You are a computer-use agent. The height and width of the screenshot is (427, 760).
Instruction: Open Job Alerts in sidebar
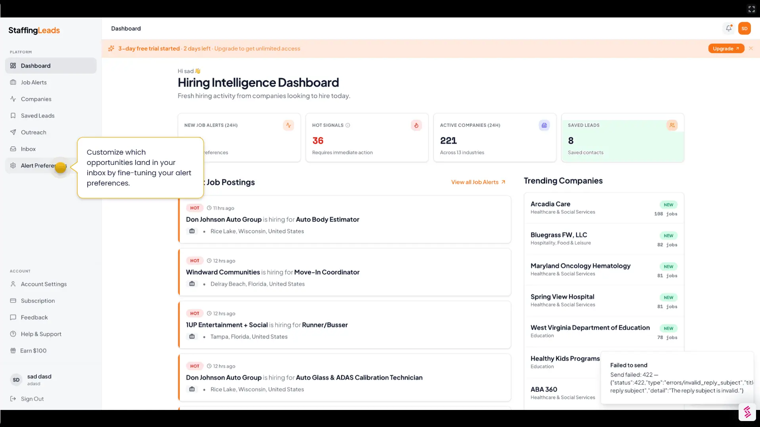pyautogui.click(x=51, y=82)
